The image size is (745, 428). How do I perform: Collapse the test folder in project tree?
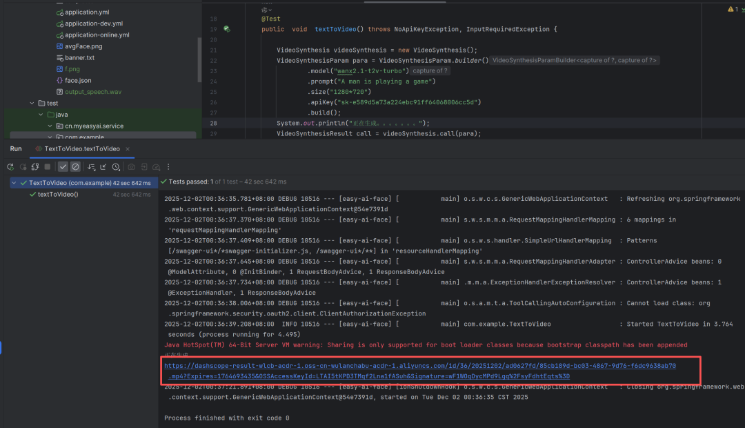tap(32, 104)
